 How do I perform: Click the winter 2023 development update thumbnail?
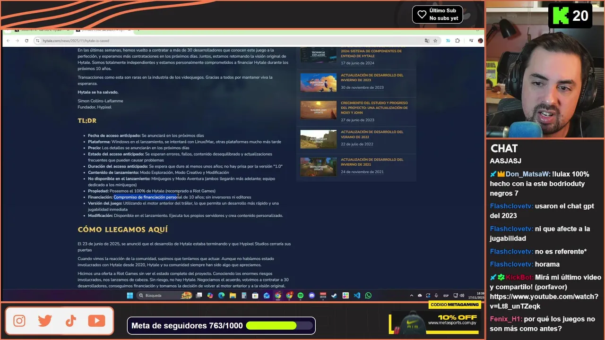(x=319, y=82)
